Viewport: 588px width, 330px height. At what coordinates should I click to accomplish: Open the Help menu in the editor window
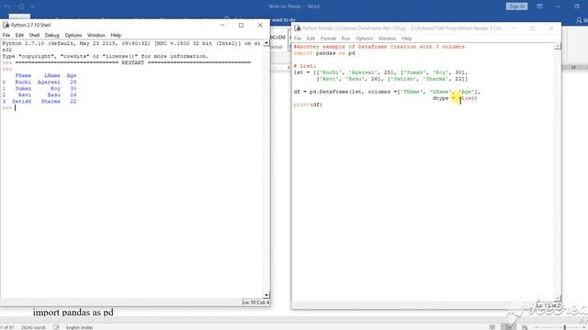tap(406, 38)
